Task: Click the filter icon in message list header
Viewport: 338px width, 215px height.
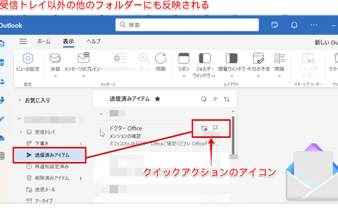Action: click(215, 99)
